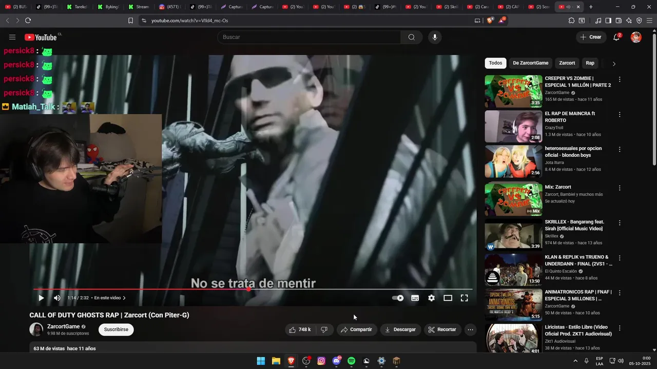This screenshot has height=369, width=657.
Task: Select the 'Todos' filter chip
Action: click(x=495, y=63)
